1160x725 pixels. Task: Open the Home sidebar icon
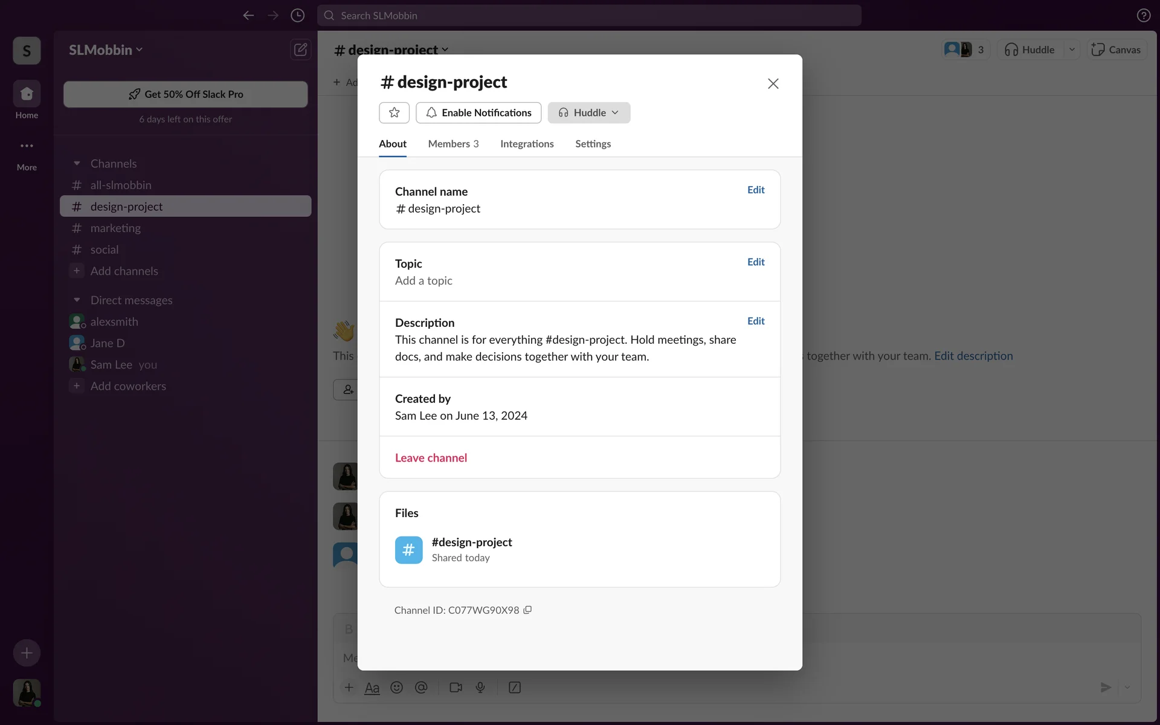27,94
